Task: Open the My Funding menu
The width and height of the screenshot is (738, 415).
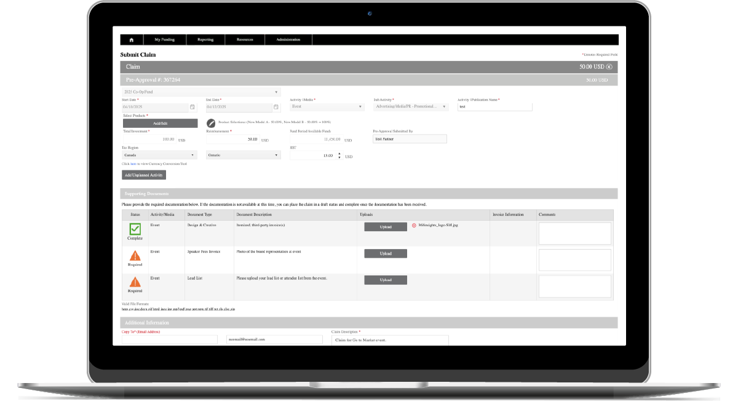Action: point(164,39)
